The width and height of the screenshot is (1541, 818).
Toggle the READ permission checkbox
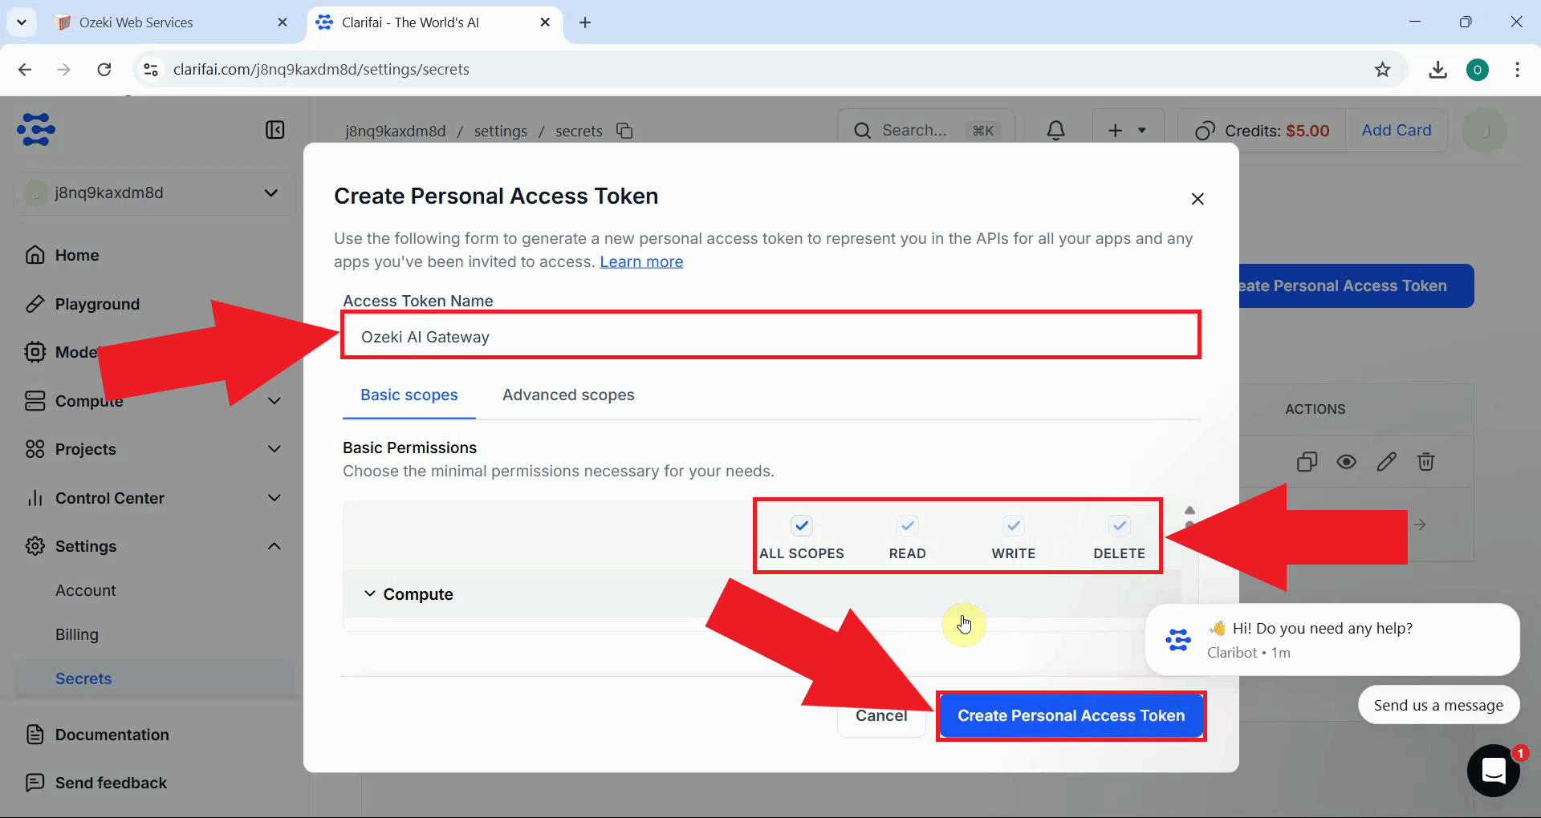pos(907,526)
